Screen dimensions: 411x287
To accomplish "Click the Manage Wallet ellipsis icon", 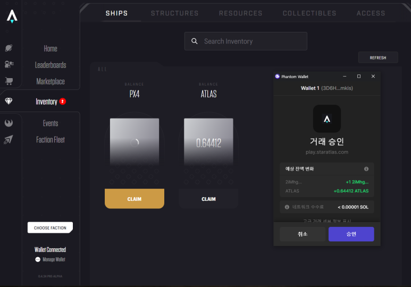I will [x=38, y=259].
